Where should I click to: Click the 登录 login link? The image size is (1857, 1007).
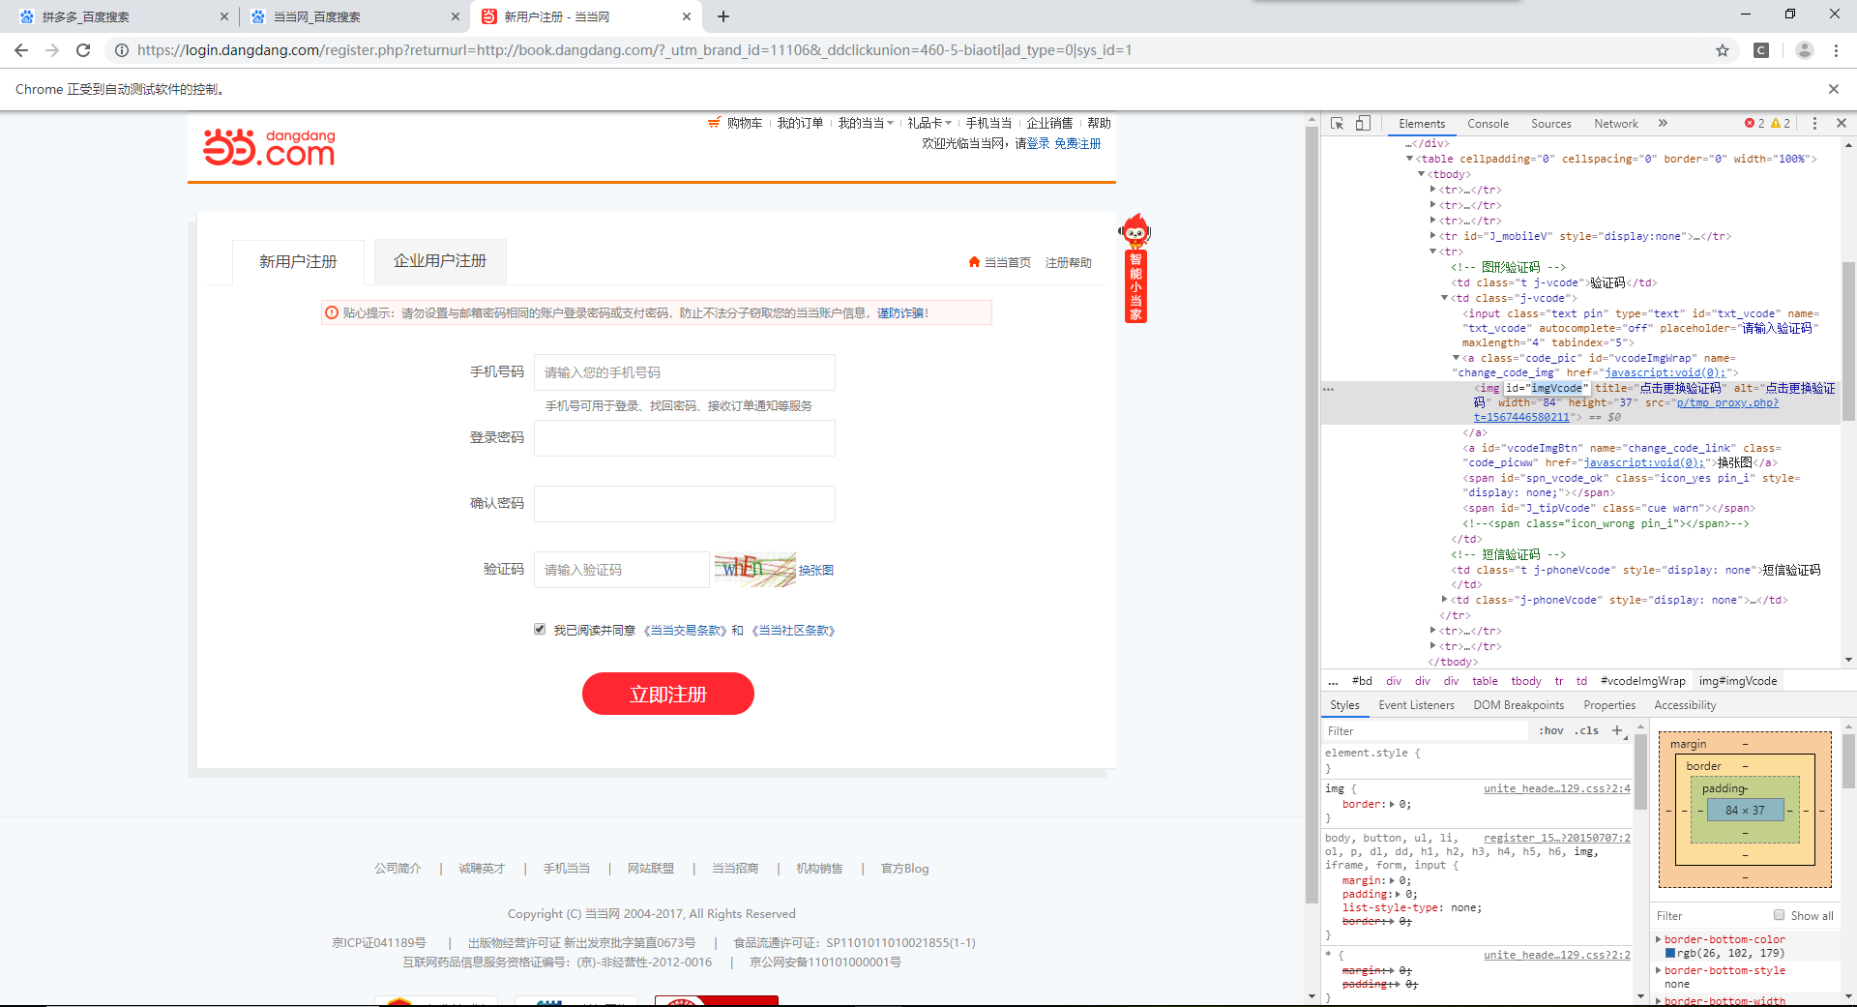[x=1038, y=143]
